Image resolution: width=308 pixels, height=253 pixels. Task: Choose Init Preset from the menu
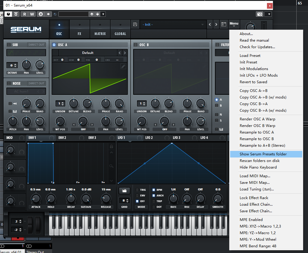pos(266,62)
